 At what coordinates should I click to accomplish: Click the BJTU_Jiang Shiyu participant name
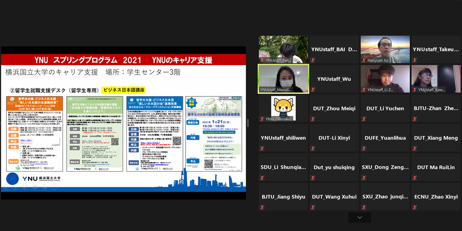click(x=284, y=197)
